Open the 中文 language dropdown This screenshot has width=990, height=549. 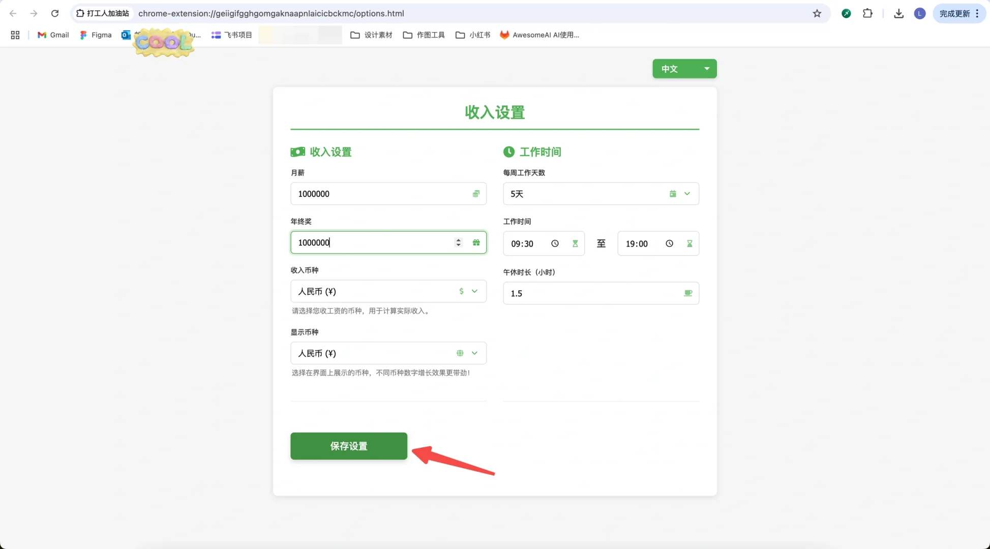(x=684, y=69)
